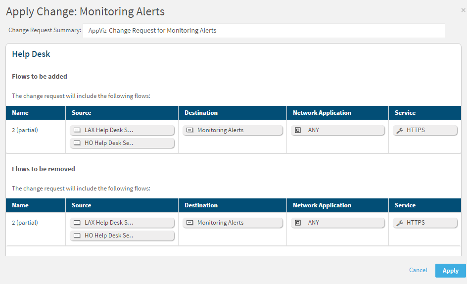Focus the Change Request Summary text field

(263, 31)
